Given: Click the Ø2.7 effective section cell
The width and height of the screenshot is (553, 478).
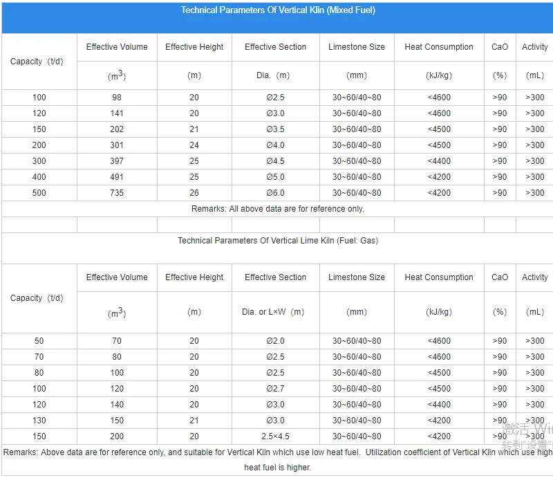Looking at the screenshot, I should click(x=275, y=389).
